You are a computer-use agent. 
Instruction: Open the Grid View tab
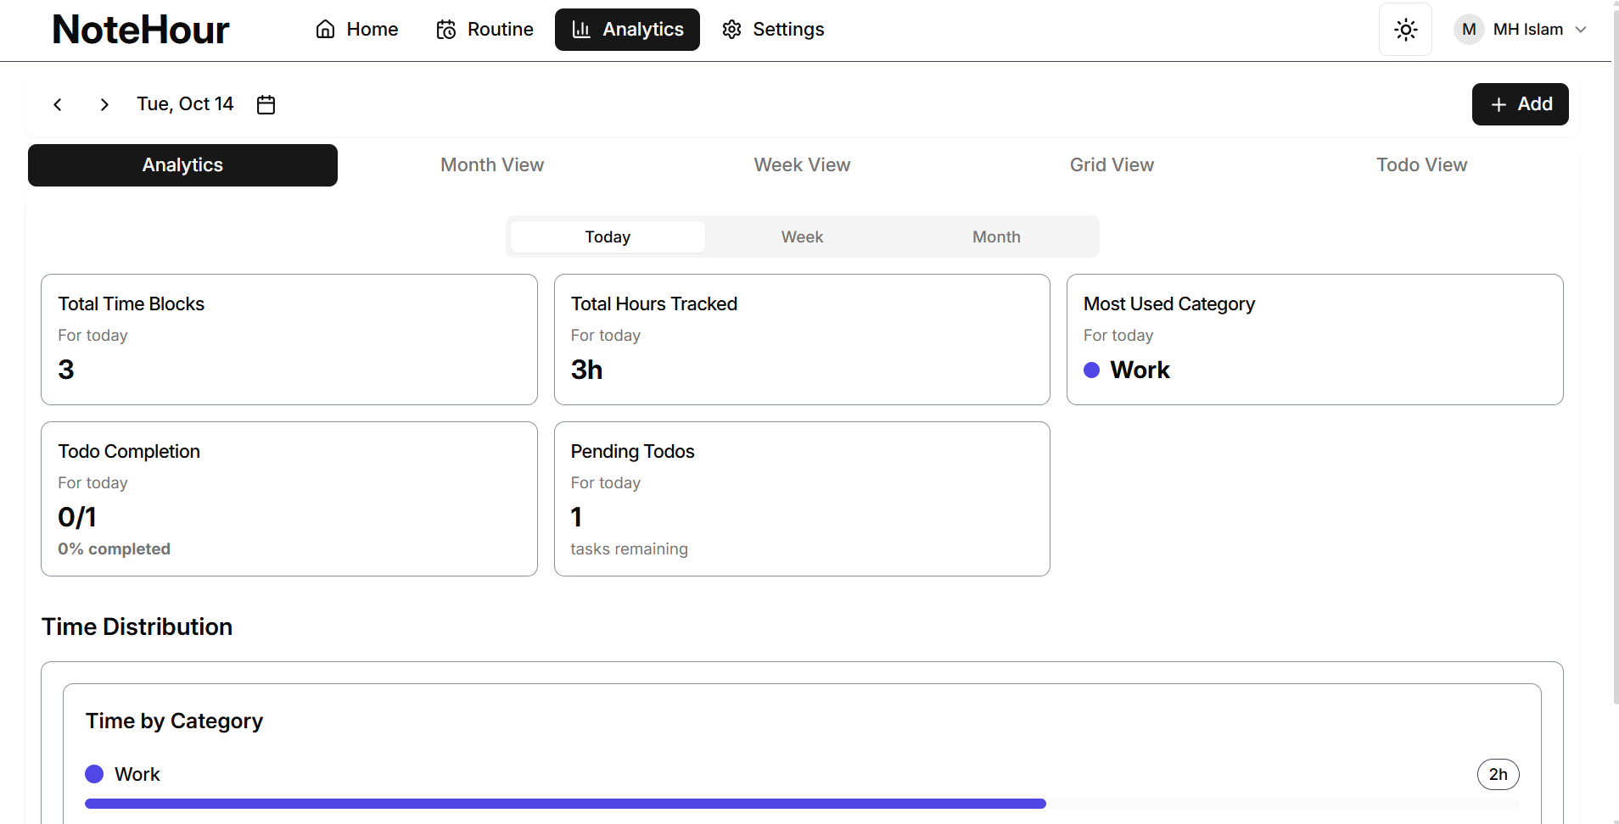(1112, 165)
